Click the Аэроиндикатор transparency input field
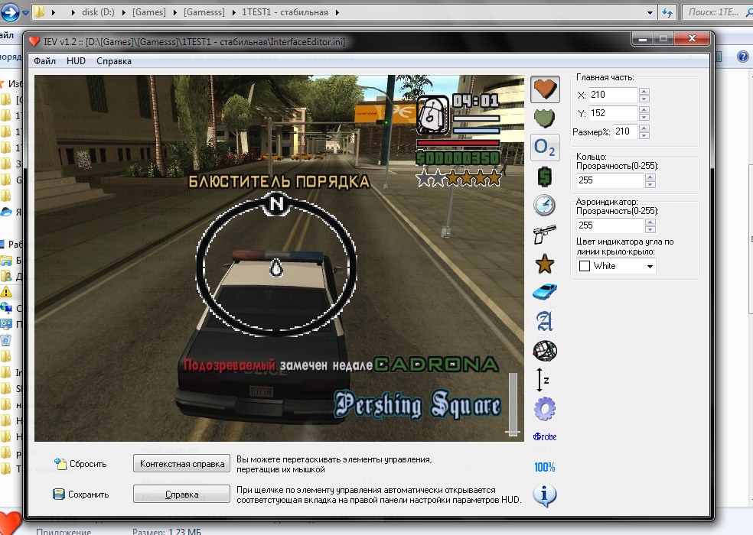 (610, 225)
